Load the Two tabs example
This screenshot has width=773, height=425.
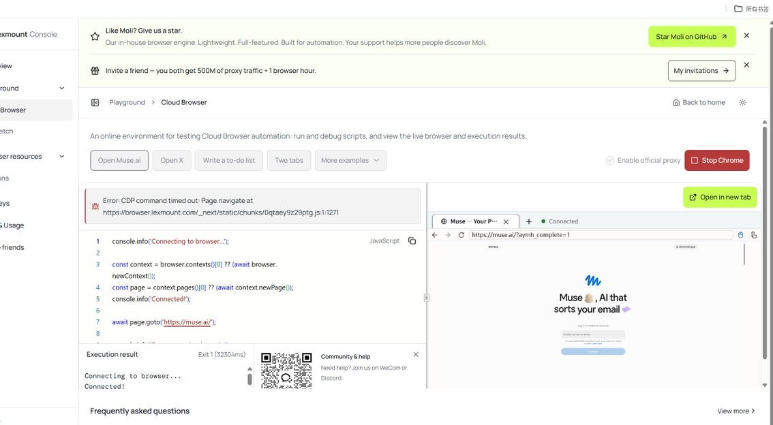click(x=289, y=160)
